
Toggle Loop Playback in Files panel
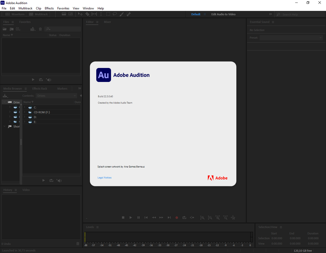coord(41,80)
